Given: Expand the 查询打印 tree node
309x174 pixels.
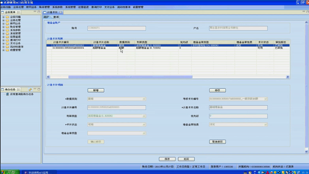Looking at the screenshot, I should (x=4, y=40).
